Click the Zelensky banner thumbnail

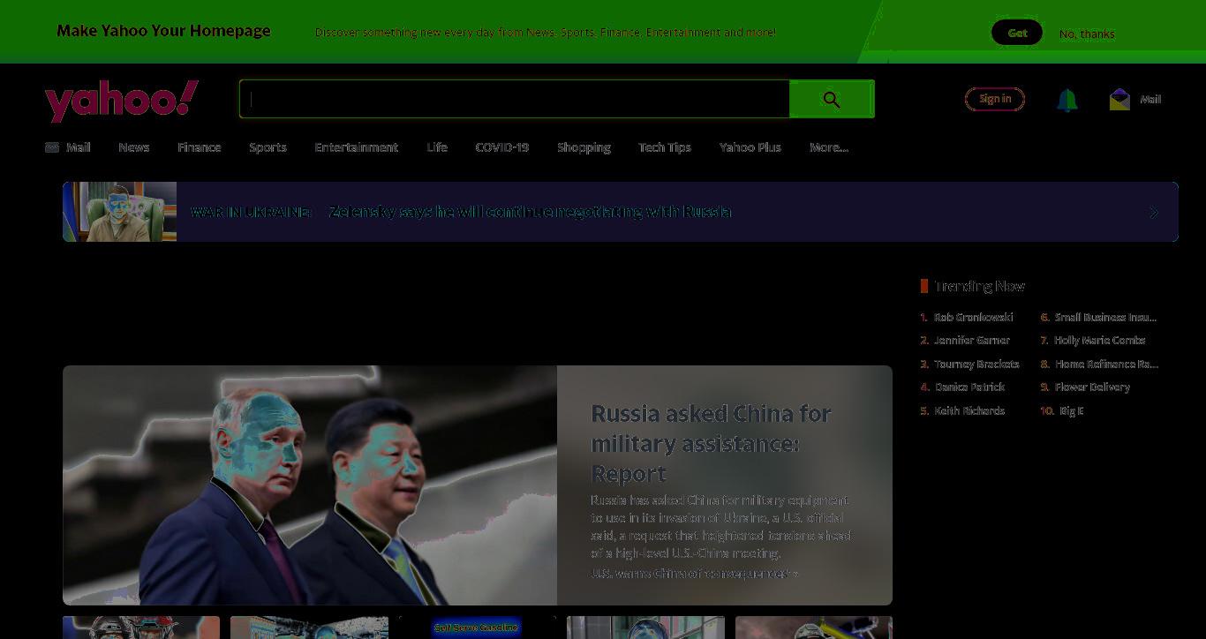(x=120, y=212)
